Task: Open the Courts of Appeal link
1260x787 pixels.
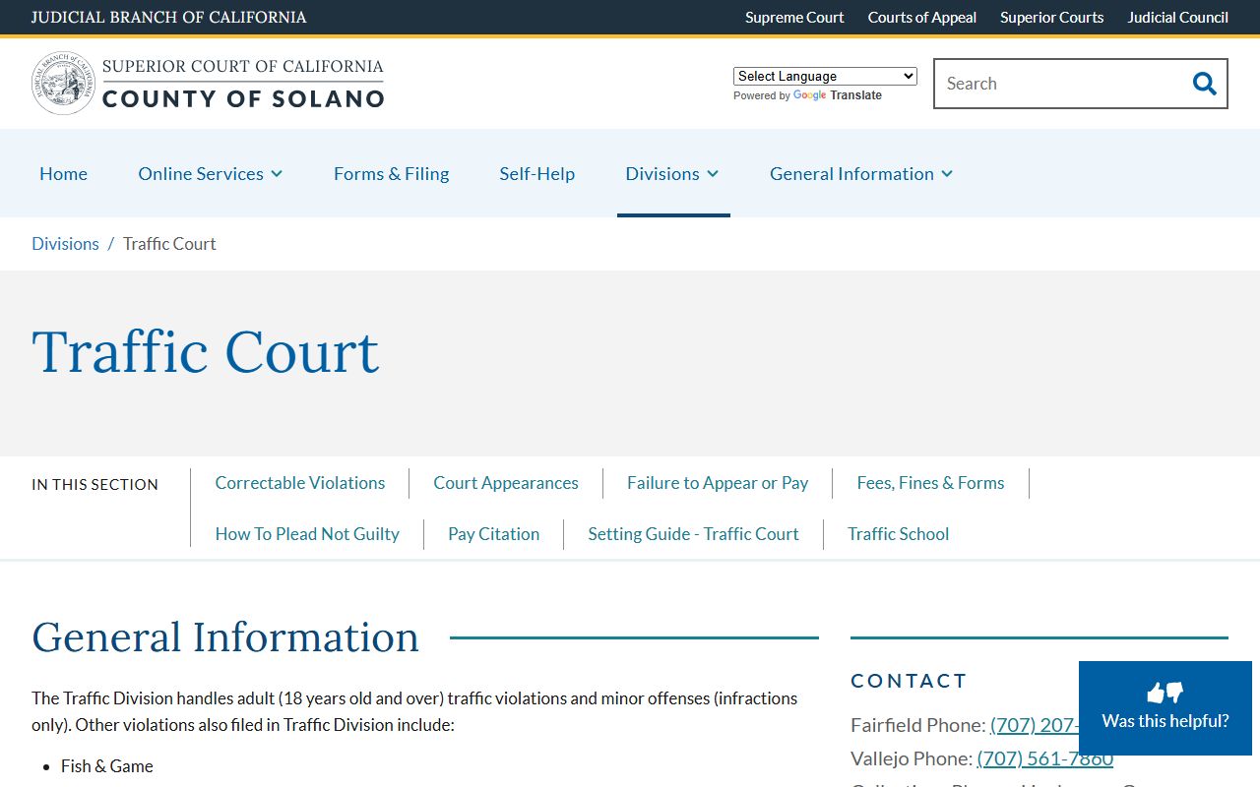Action: (x=922, y=17)
